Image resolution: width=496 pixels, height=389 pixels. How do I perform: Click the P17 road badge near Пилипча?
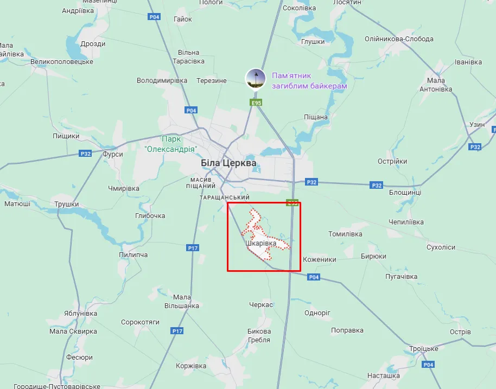click(x=193, y=248)
